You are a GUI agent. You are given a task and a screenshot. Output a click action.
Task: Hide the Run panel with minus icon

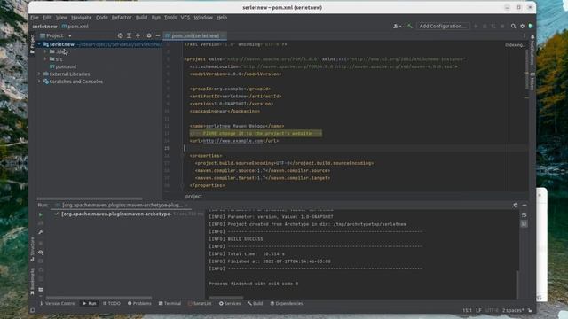(525, 205)
